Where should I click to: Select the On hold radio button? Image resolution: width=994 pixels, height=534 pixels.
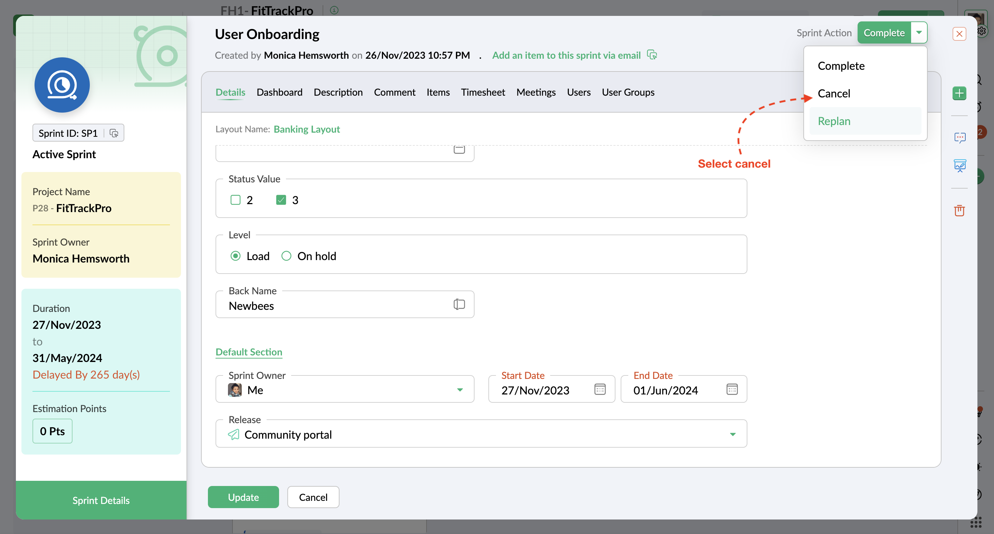(286, 256)
